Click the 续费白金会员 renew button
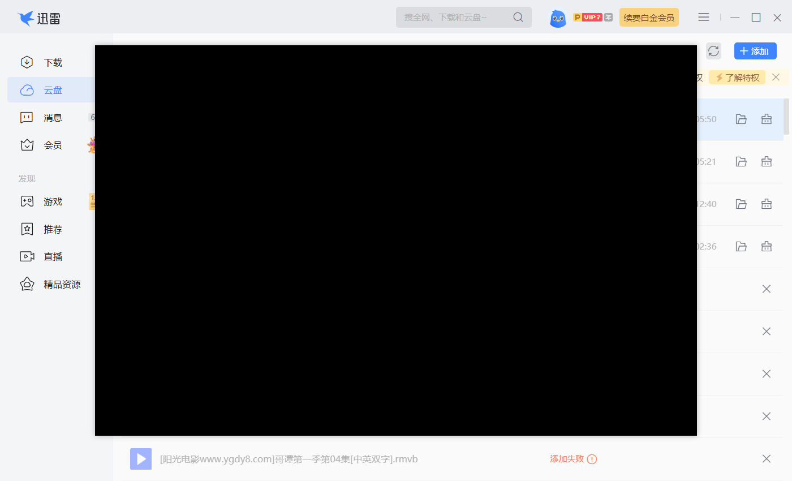This screenshot has height=481, width=792. coord(648,18)
